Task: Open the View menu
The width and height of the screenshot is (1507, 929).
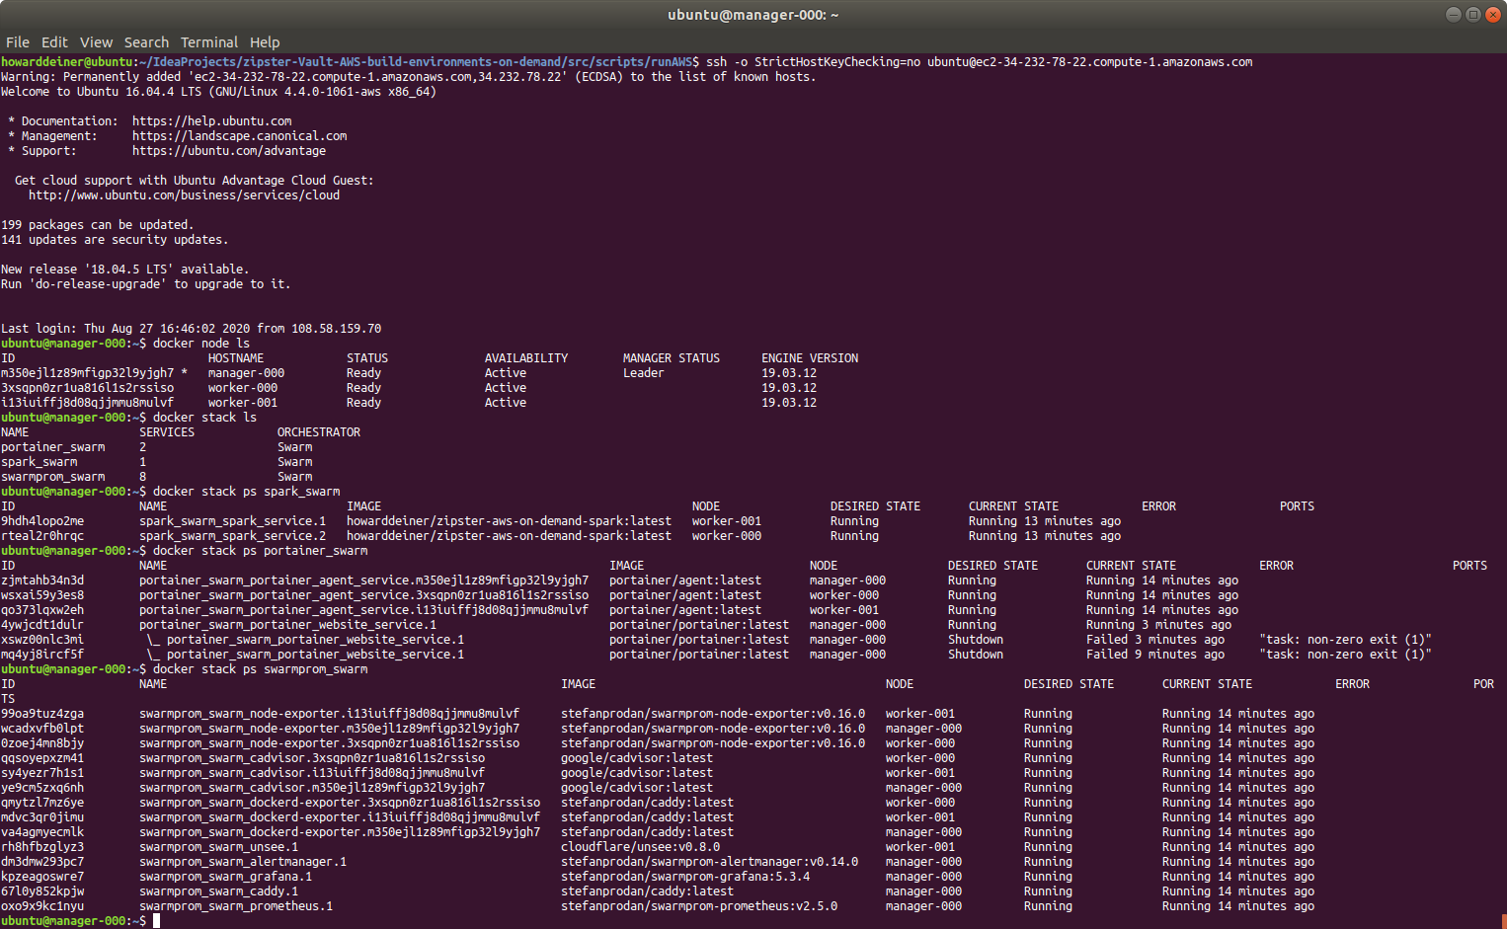Action: [96, 42]
